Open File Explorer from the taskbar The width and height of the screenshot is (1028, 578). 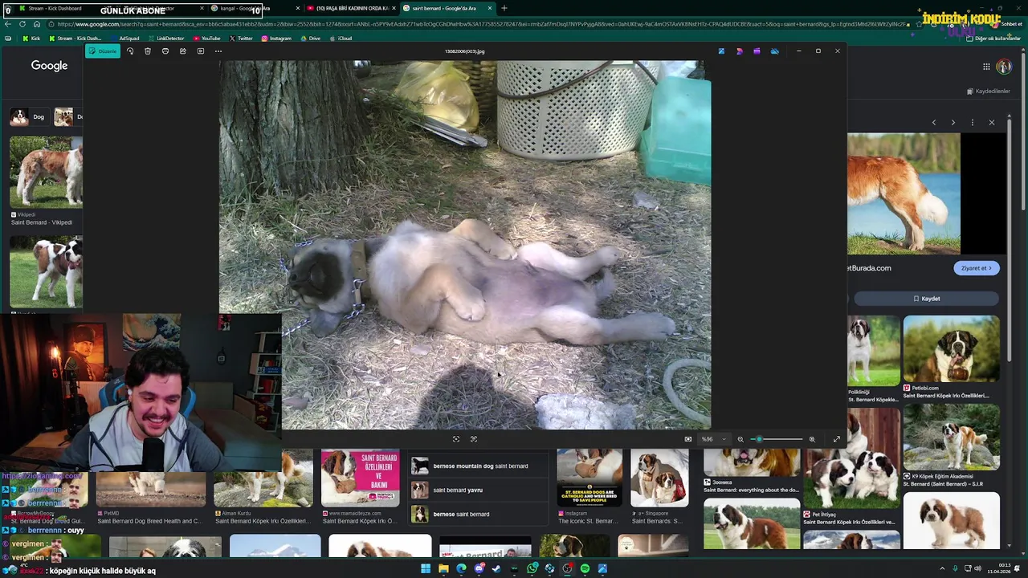pos(443,569)
